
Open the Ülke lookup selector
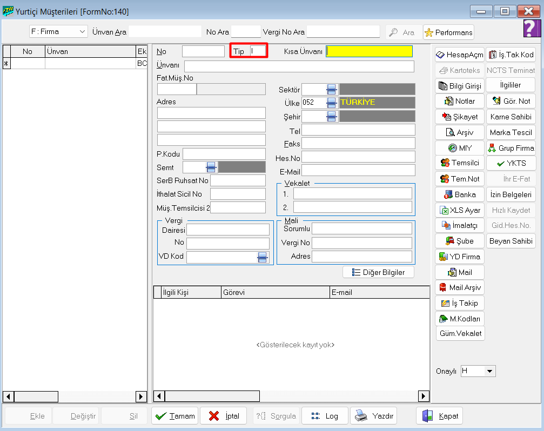pos(332,103)
